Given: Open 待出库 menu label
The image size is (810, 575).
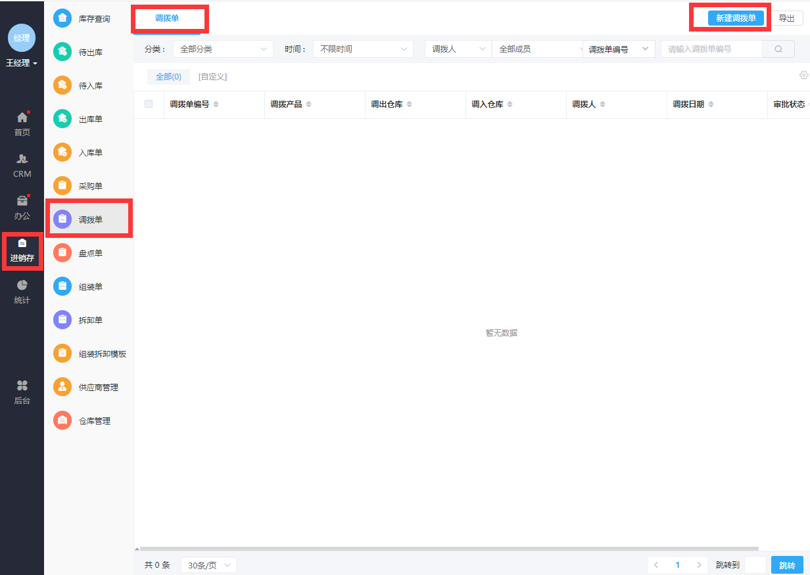Looking at the screenshot, I should [x=91, y=53].
